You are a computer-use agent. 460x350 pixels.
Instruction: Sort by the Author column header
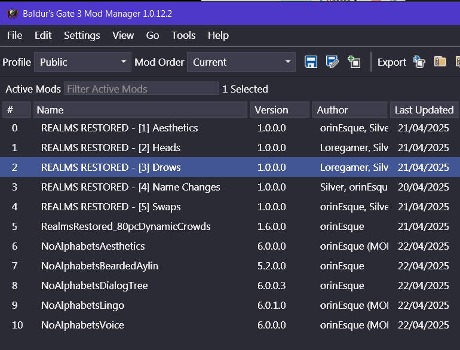(x=349, y=110)
